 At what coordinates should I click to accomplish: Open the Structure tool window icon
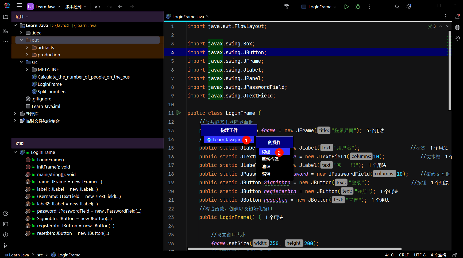(6, 31)
